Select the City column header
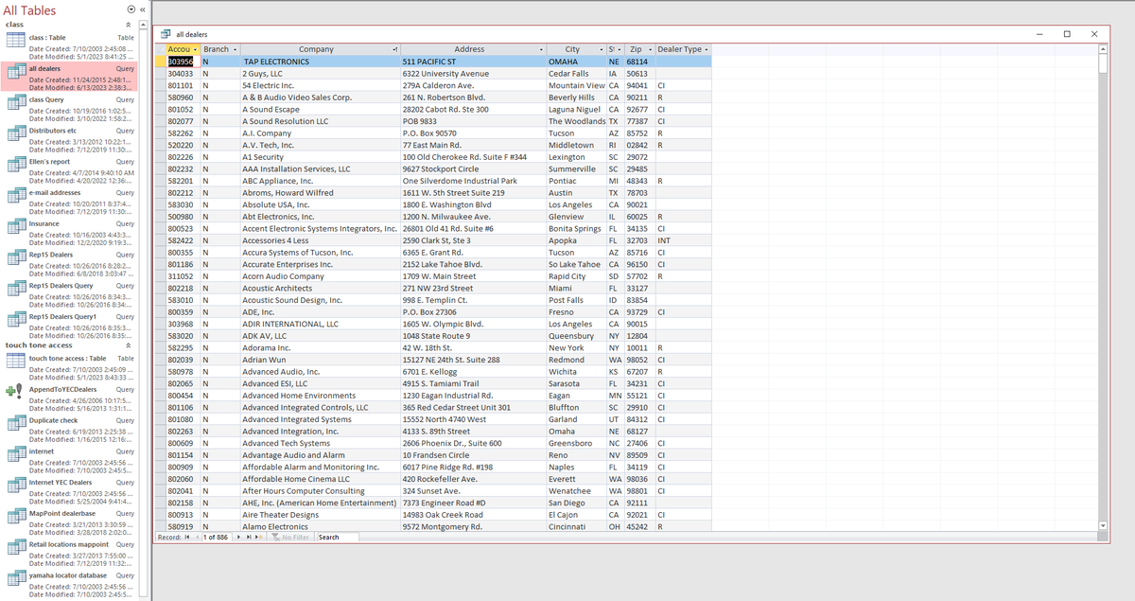1135x601 pixels. [577, 49]
